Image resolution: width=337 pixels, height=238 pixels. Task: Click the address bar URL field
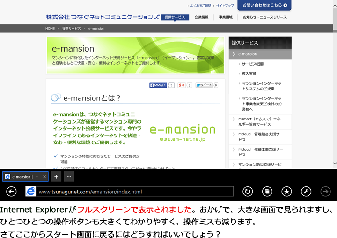pos(134,192)
